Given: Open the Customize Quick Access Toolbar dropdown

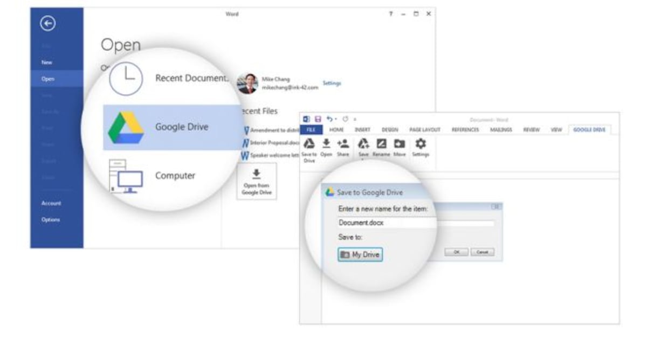Looking at the screenshot, I should tap(355, 120).
